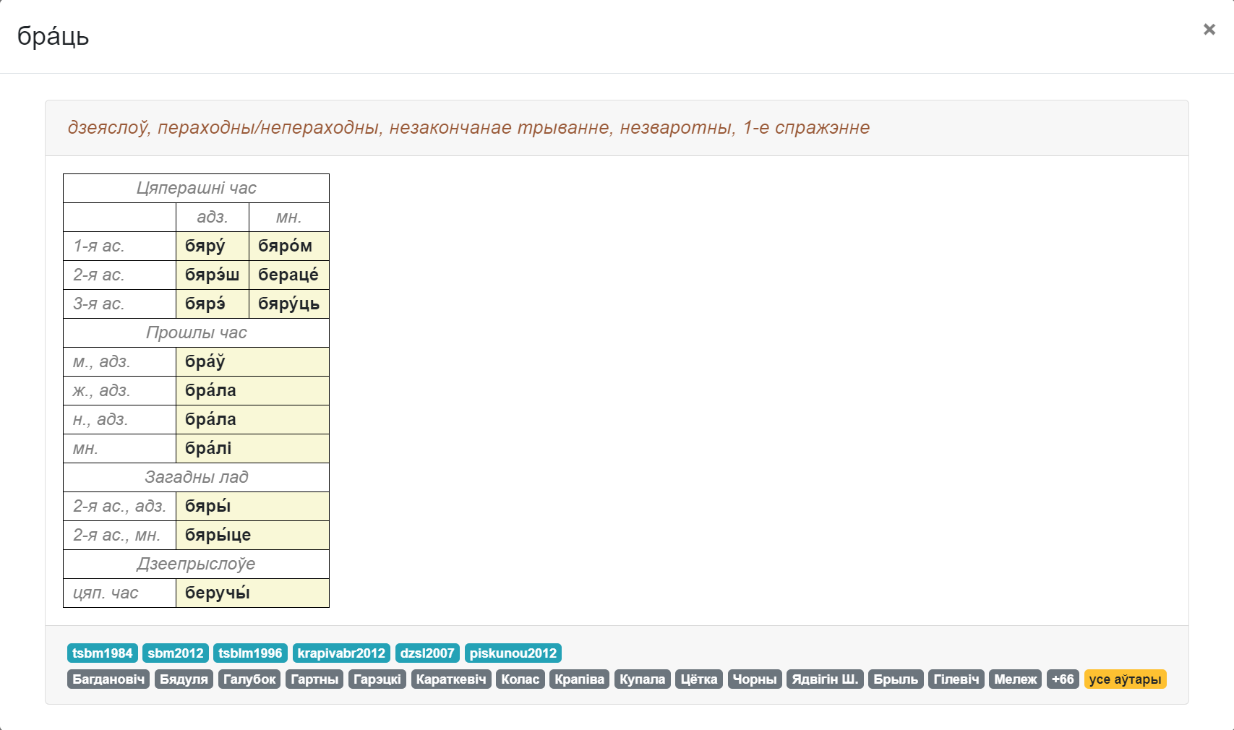Screen dimensions: 1234x730
Task: Click the word form бяру́ in the table
Action: pos(205,246)
